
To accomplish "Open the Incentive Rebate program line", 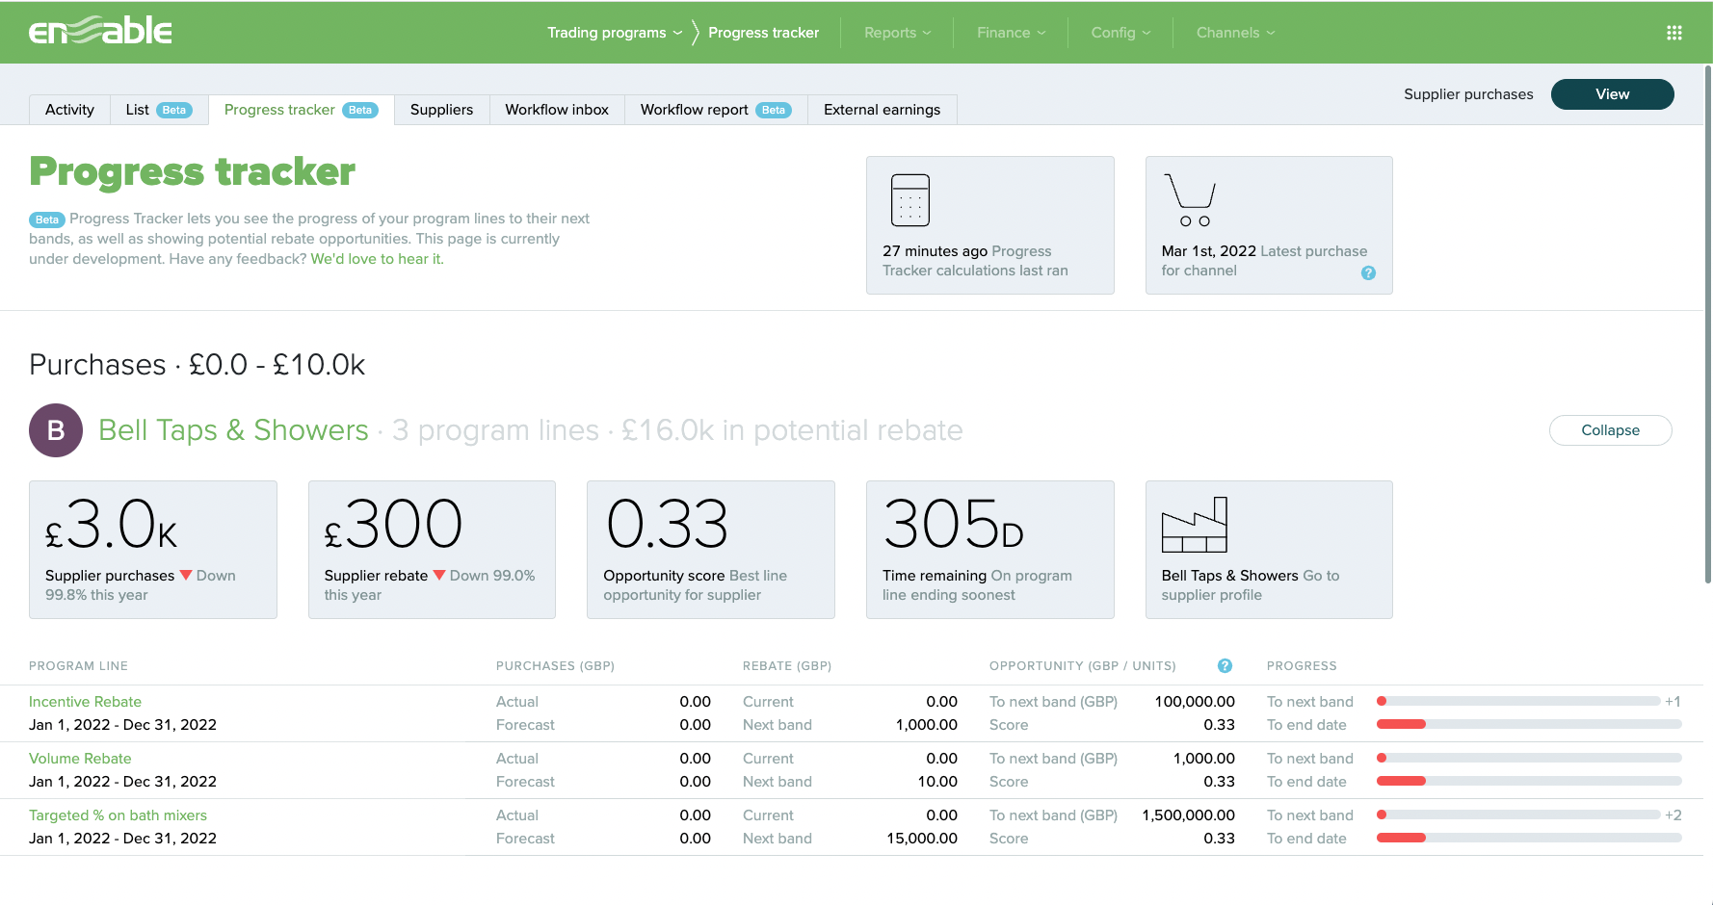I will click(x=85, y=702).
